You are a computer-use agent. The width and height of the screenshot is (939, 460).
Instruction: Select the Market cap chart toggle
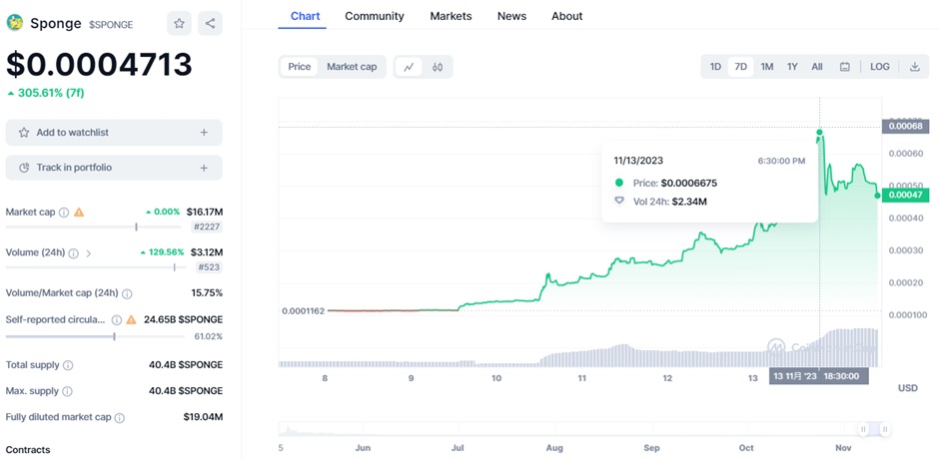coord(352,67)
